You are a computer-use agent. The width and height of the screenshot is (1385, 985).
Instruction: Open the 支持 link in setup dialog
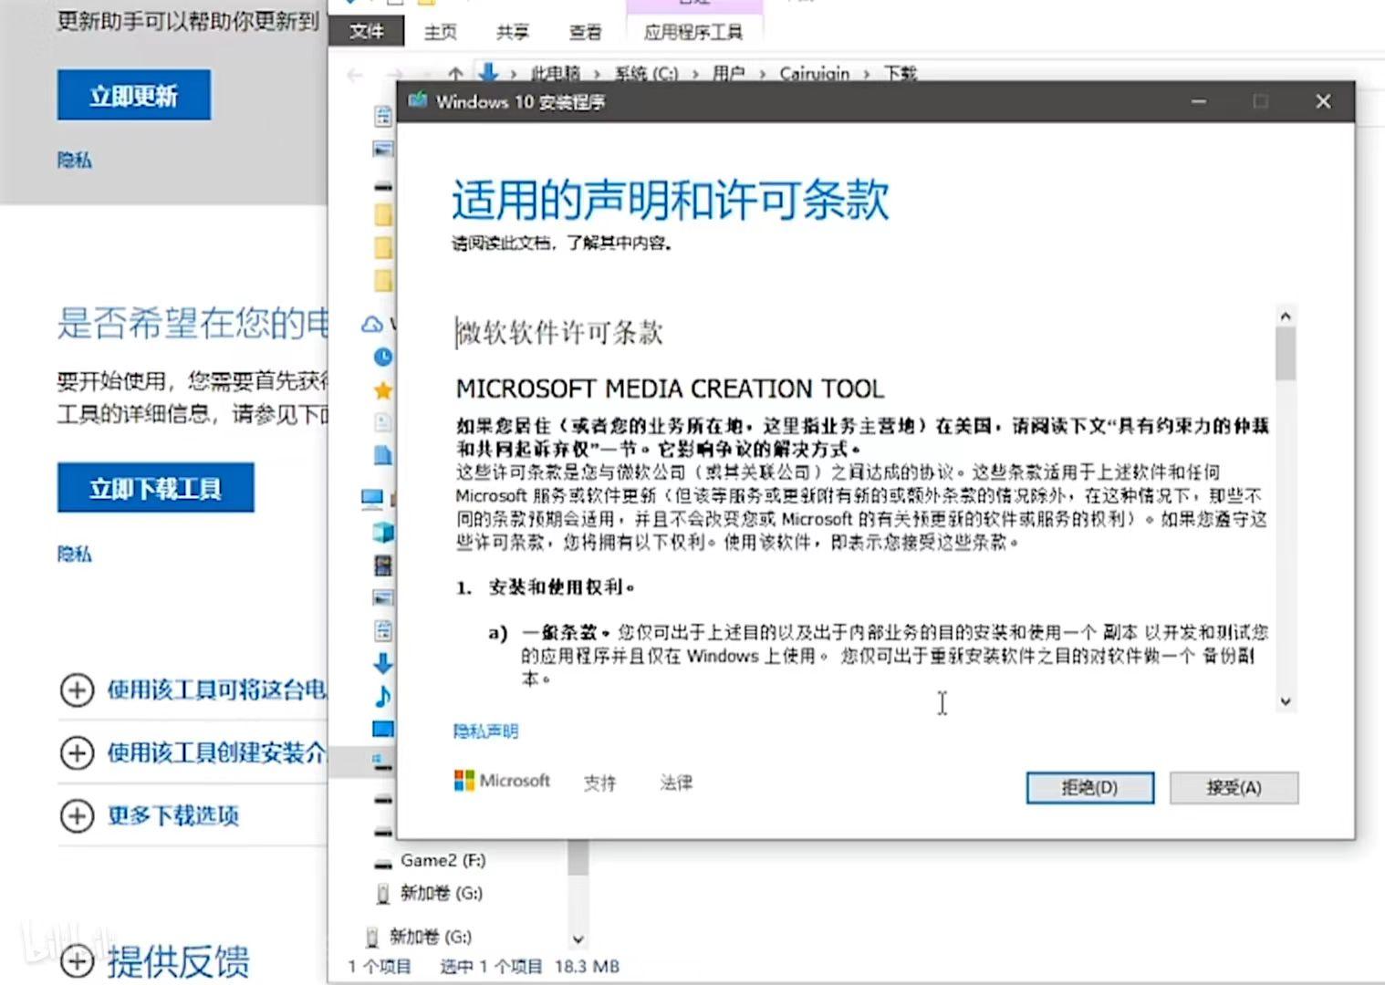(x=599, y=783)
